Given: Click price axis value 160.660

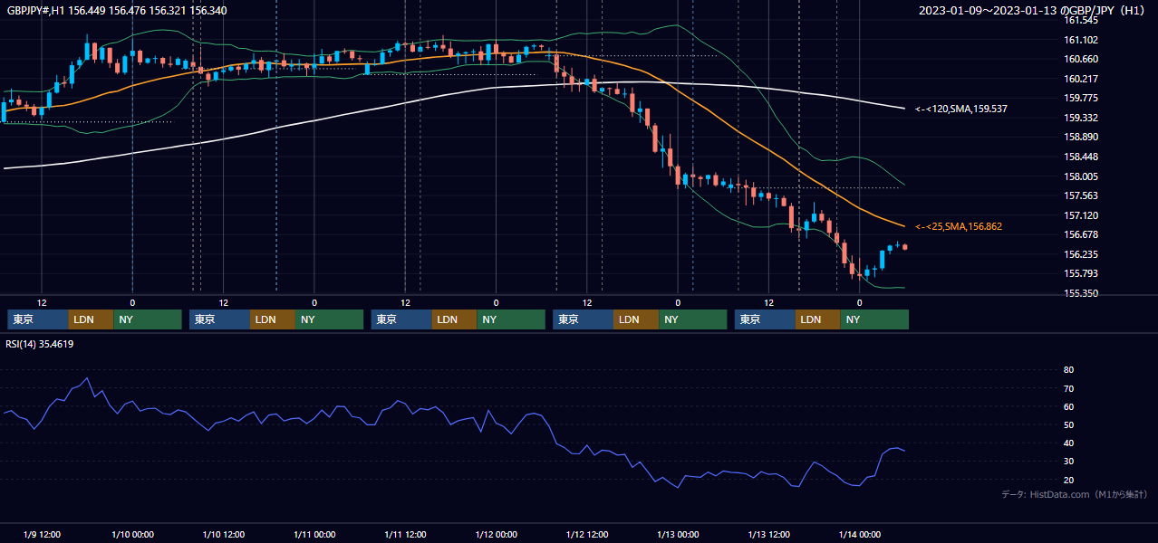Looking at the screenshot, I should coord(1080,59).
